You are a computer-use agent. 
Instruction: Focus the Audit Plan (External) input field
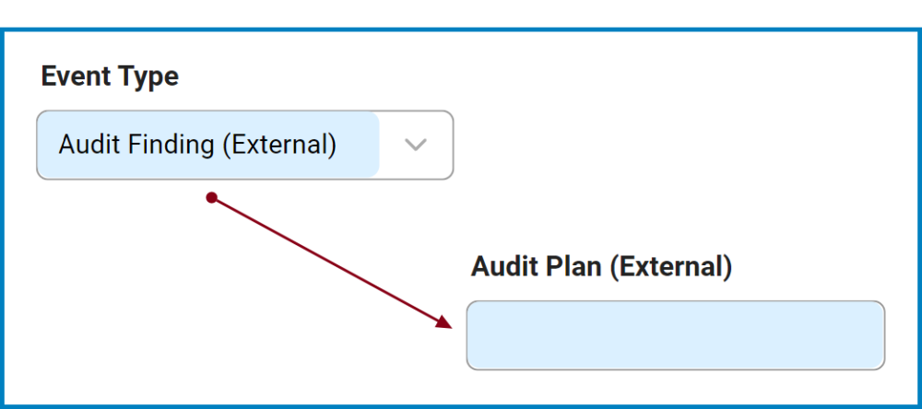pos(675,334)
